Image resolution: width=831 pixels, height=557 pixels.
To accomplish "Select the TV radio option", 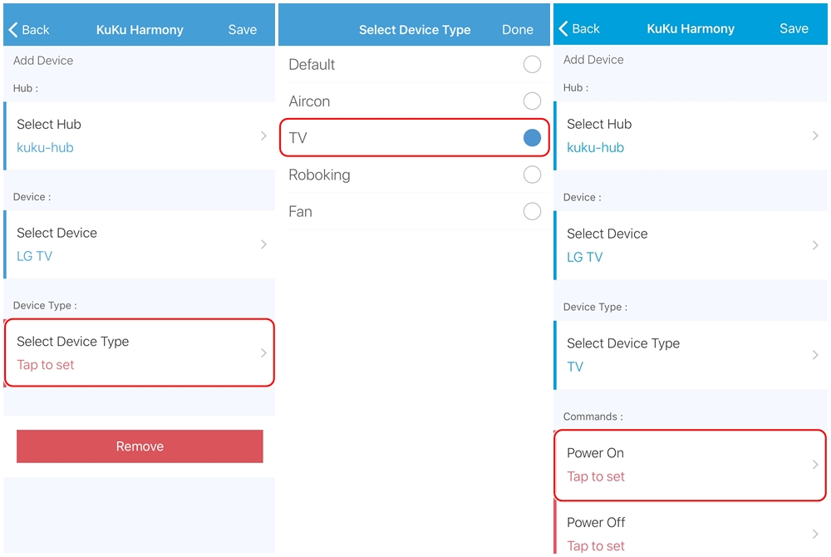I will (x=532, y=138).
